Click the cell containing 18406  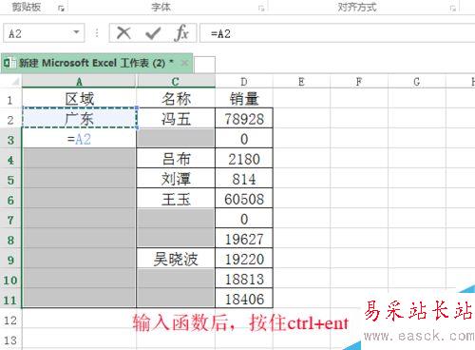click(x=244, y=299)
